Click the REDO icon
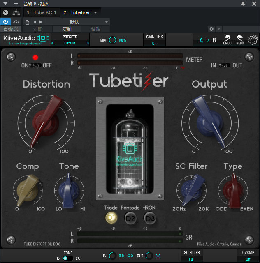The height and width of the screenshot is (263, 260). 240,40
